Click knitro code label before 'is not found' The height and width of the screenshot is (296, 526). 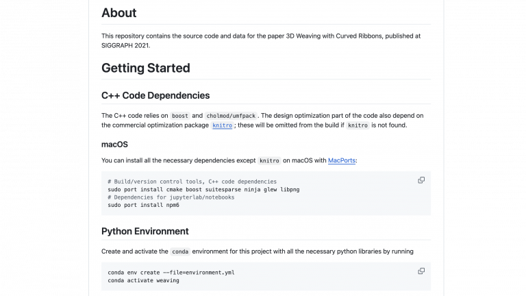pos(358,125)
